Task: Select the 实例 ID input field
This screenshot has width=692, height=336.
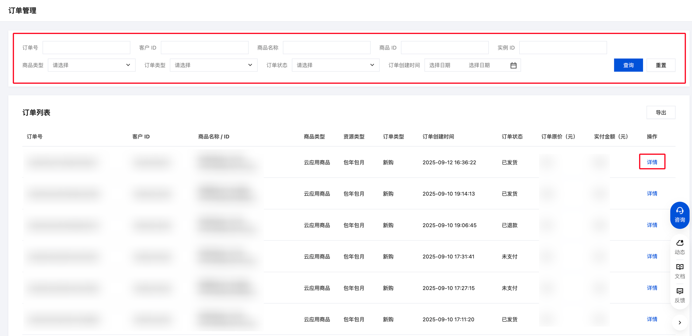Action: click(563, 48)
